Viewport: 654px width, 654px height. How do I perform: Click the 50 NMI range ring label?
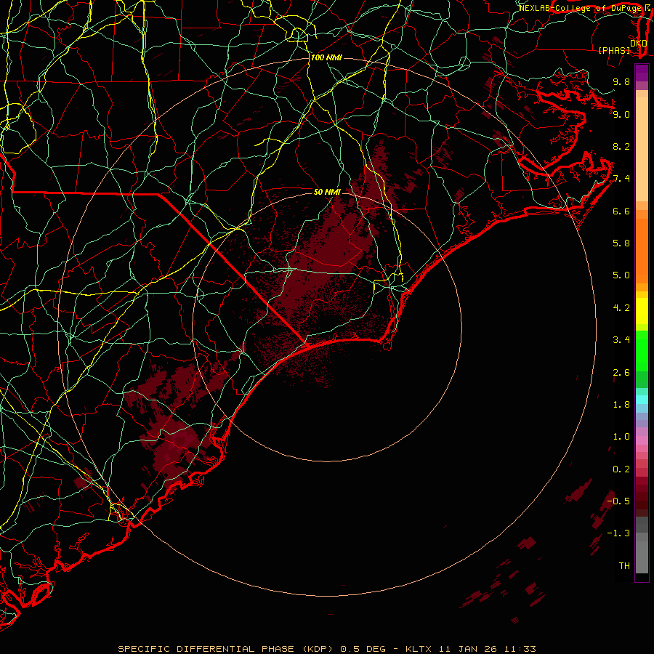[327, 192]
